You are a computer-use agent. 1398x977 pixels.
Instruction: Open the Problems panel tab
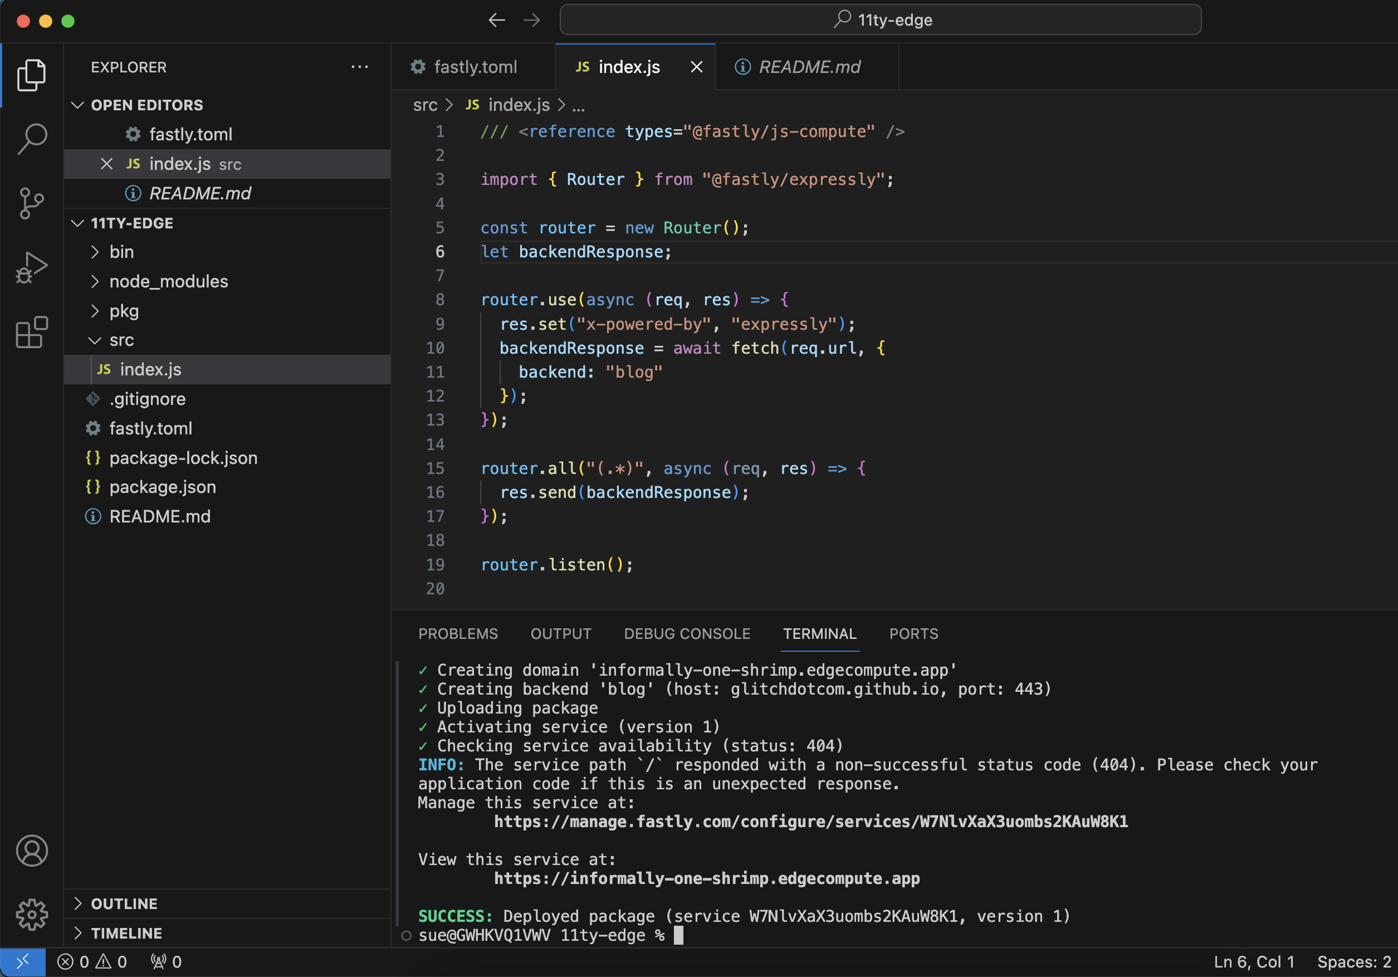point(458,633)
